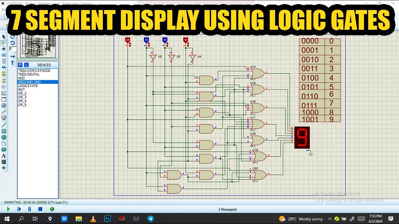Open Telegram from the taskbar
399x224 pixels.
[x=151, y=219]
